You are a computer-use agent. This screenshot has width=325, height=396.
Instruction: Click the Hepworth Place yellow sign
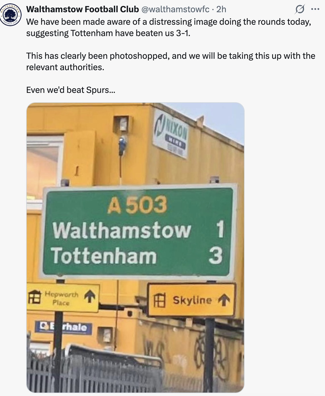[x=63, y=297]
